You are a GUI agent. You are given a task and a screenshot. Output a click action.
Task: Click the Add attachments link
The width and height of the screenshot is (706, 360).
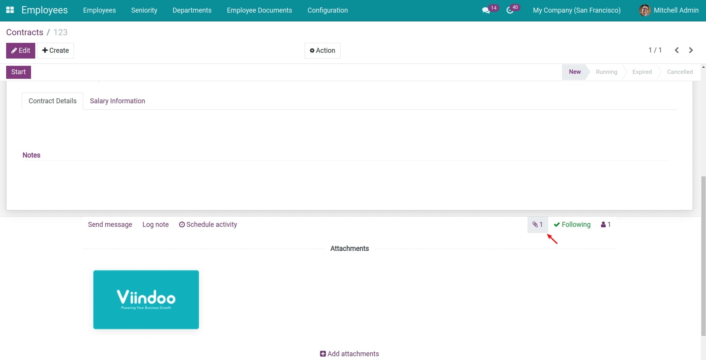pos(349,354)
